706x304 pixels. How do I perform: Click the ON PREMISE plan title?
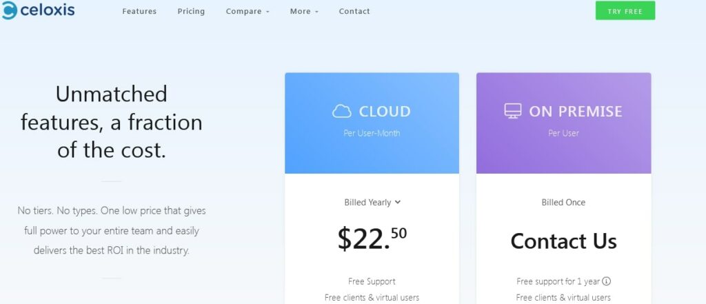(x=576, y=111)
